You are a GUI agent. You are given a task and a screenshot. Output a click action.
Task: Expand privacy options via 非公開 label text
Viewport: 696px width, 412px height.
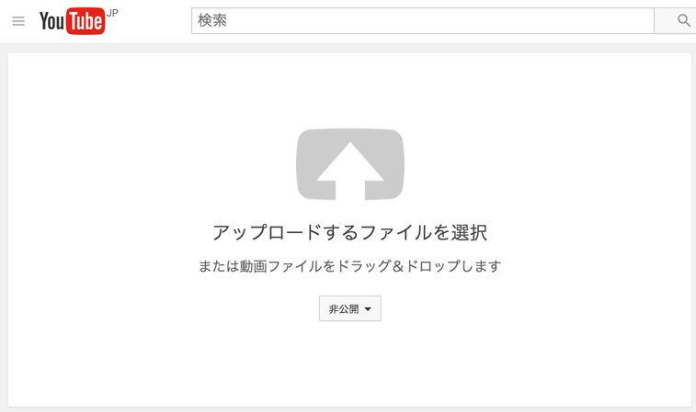click(344, 309)
